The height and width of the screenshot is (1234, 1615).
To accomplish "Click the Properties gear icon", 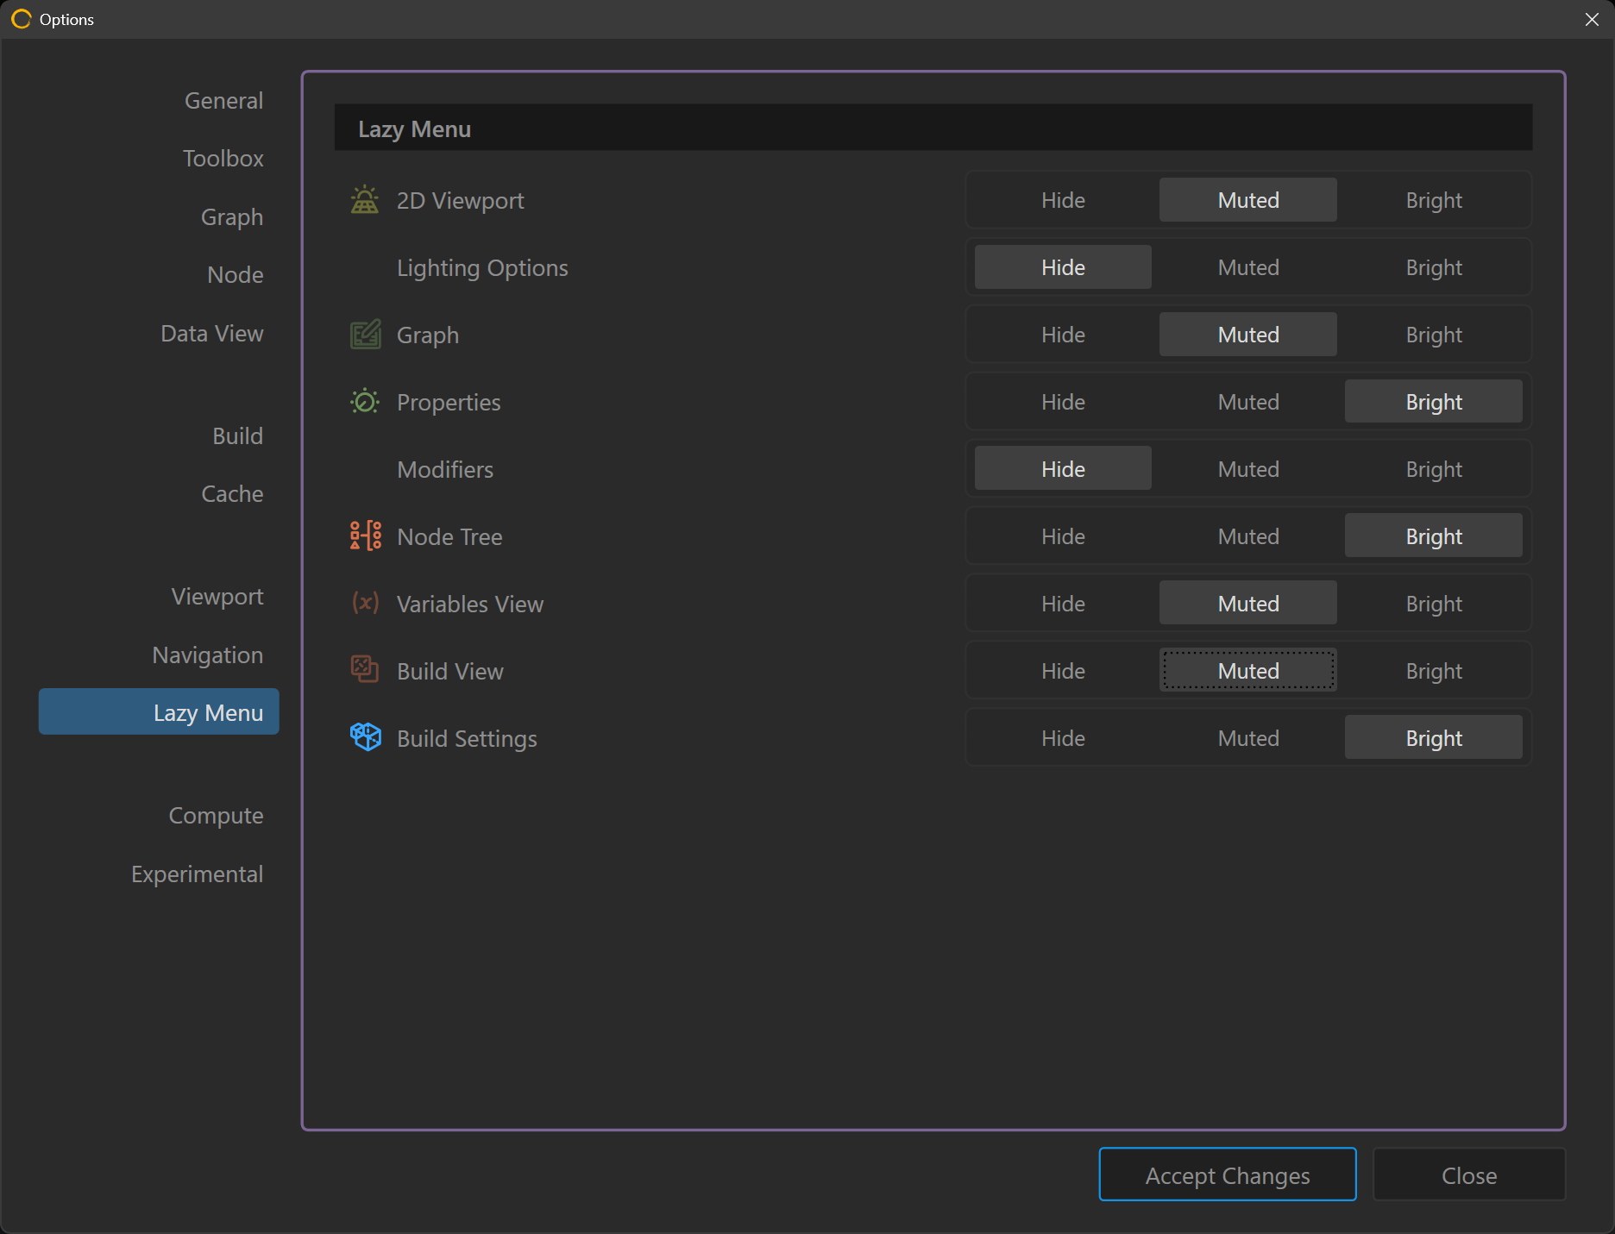I will coord(365,402).
